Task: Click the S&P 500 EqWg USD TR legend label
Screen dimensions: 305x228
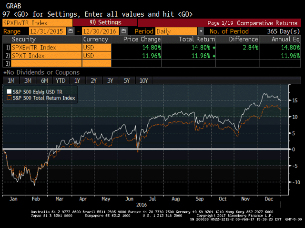Action: pyautogui.click(x=38, y=92)
